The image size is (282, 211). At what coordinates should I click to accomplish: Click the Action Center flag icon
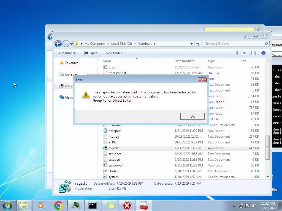[248, 206]
